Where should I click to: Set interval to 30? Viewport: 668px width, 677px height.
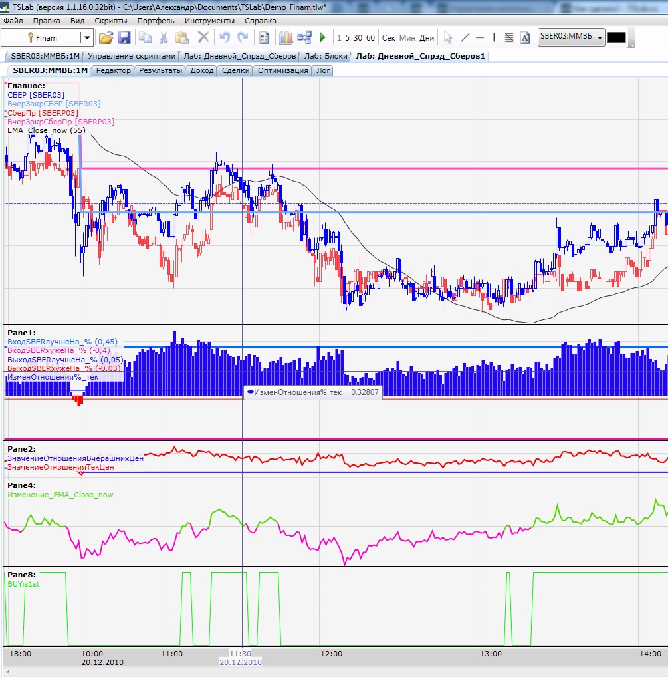tap(358, 38)
